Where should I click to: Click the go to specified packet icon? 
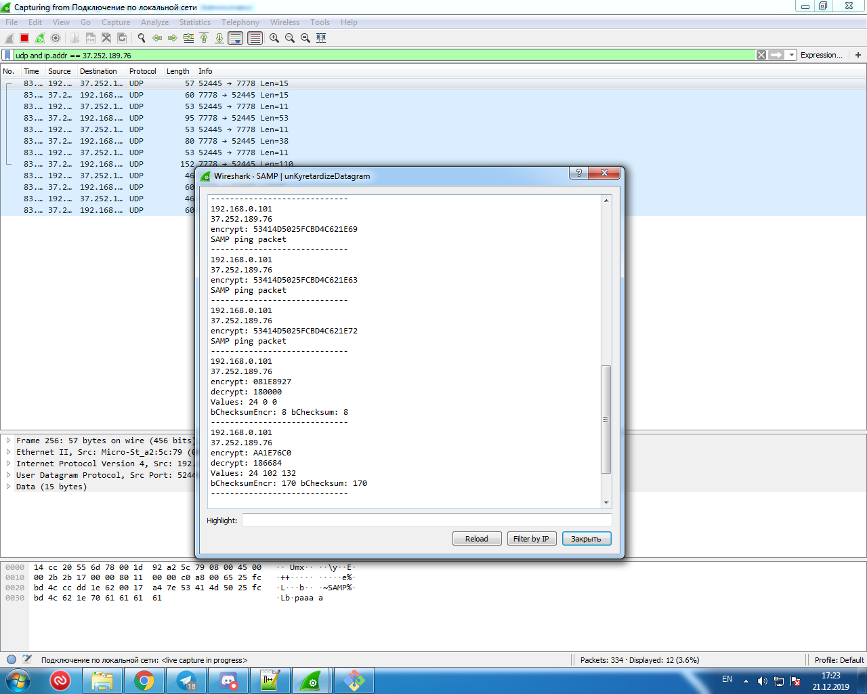(188, 39)
